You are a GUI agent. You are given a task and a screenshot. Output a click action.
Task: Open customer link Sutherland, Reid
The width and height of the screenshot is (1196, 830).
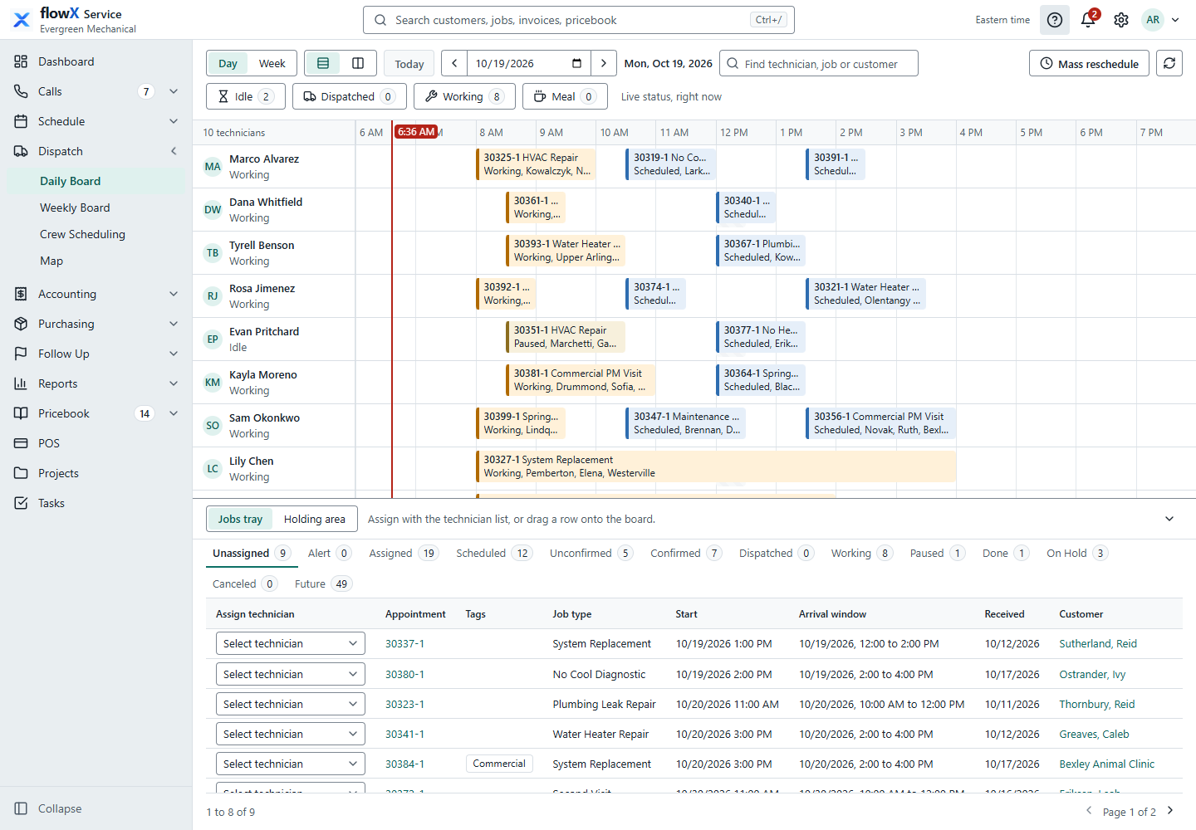tap(1098, 643)
